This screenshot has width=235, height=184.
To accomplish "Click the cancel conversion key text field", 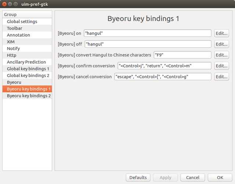I will tap(162, 77).
